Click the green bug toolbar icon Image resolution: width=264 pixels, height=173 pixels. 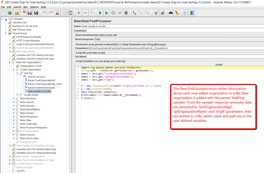tap(126, 13)
